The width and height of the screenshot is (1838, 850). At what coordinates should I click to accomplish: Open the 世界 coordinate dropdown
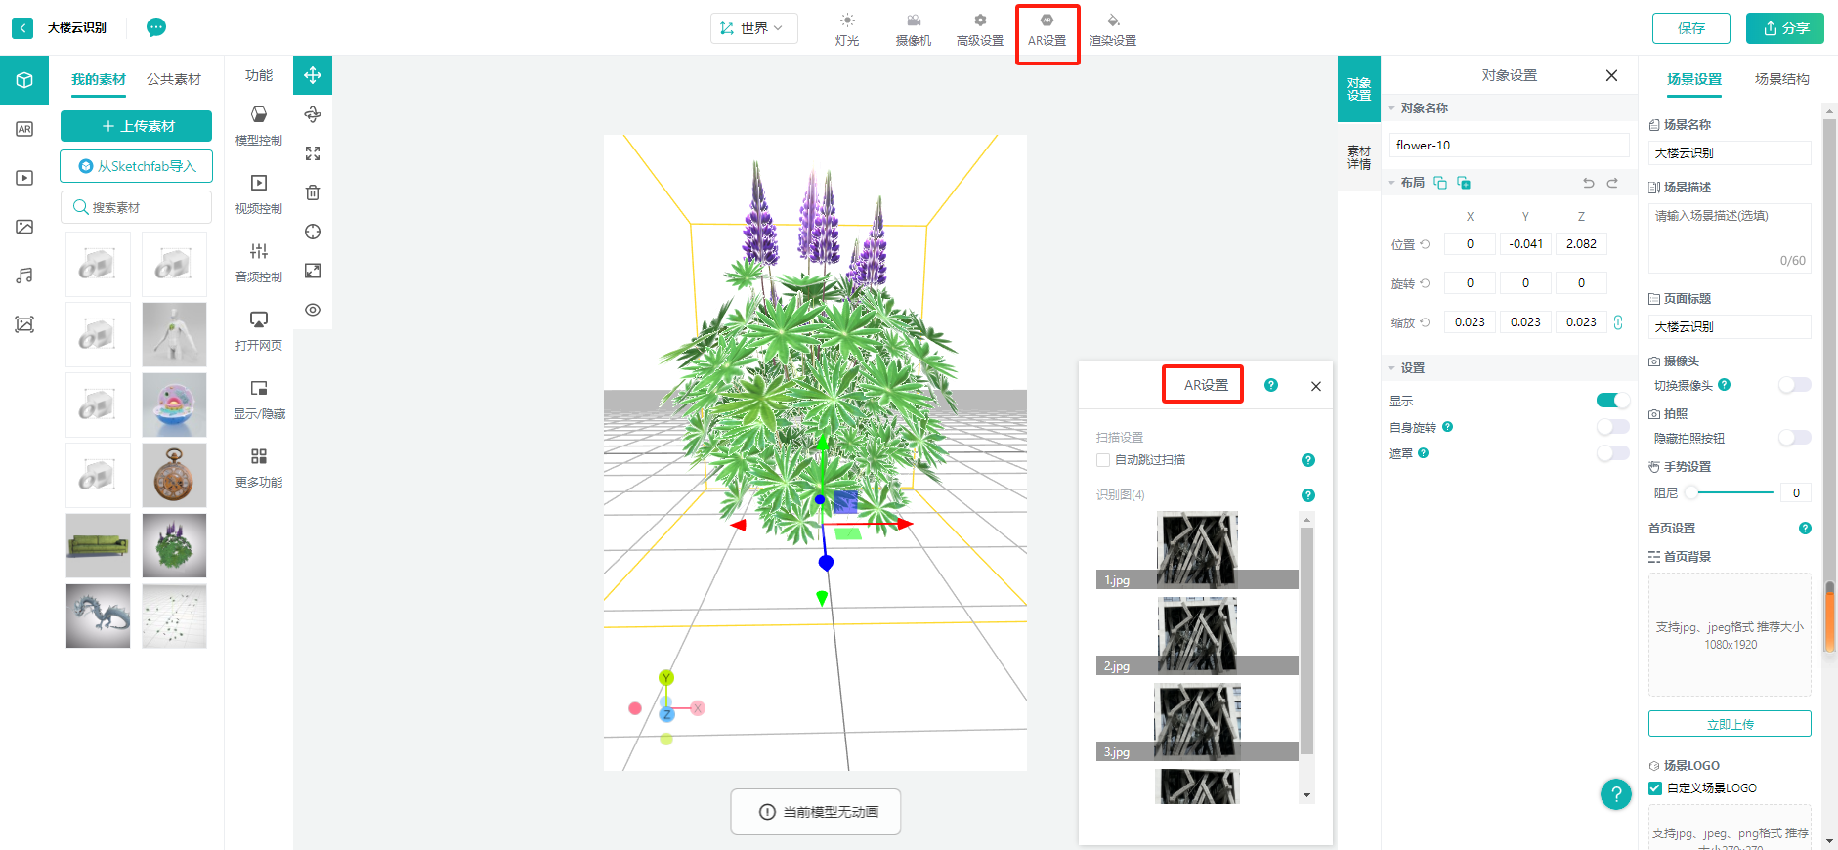(x=753, y=28)
